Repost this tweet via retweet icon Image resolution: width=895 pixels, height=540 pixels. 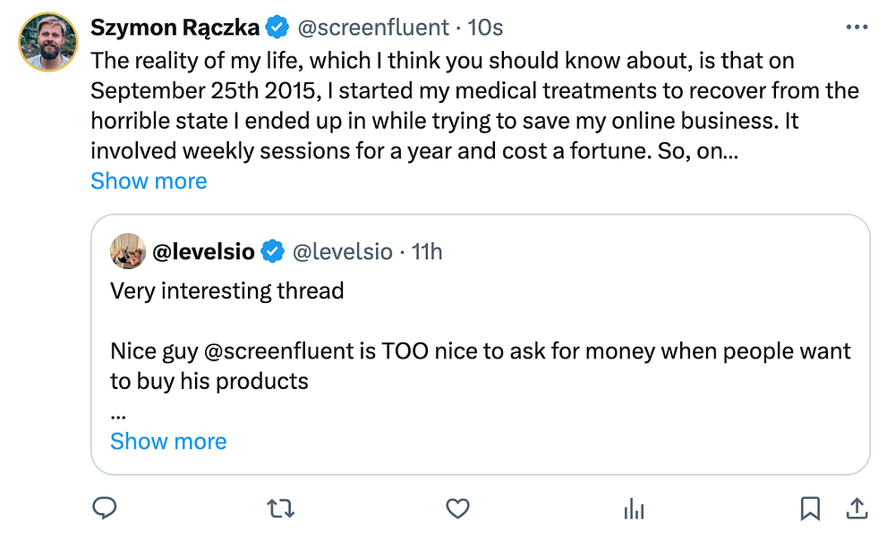(x=281, y=509)
